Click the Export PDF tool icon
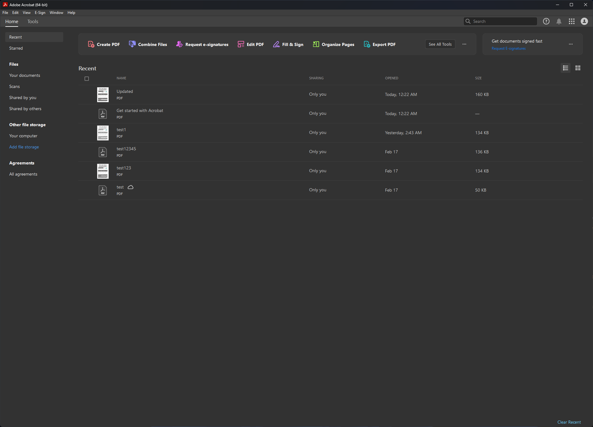Image resolution: width=593 pixels, height=427 pixels. pos(367,44)
